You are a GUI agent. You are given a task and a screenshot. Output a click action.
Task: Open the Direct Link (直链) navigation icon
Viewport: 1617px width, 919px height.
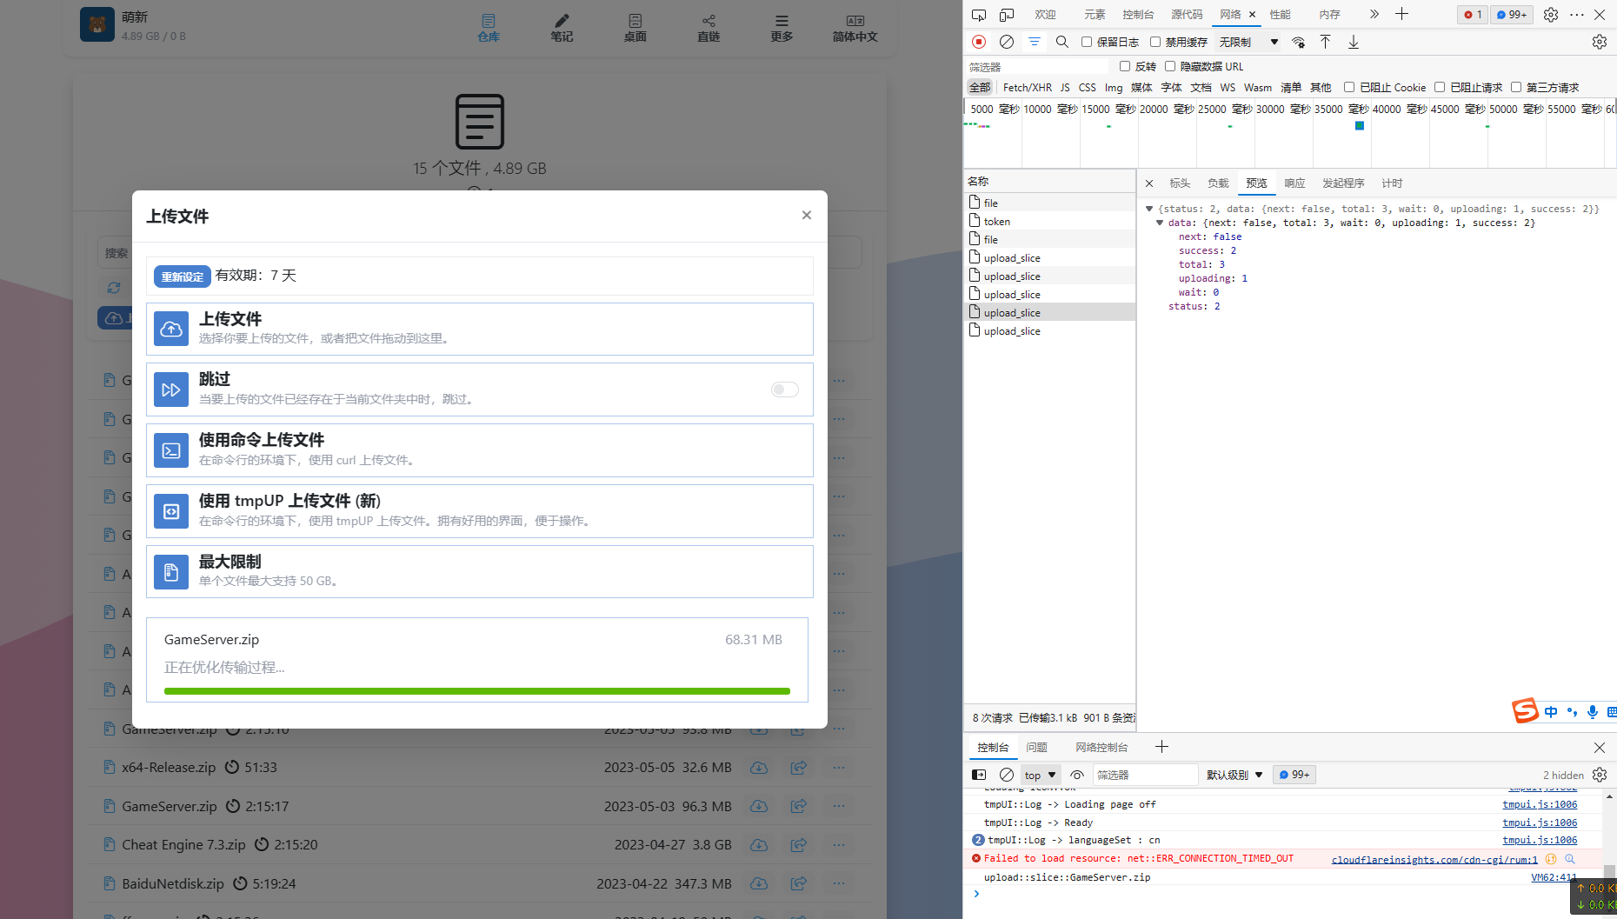709,27
